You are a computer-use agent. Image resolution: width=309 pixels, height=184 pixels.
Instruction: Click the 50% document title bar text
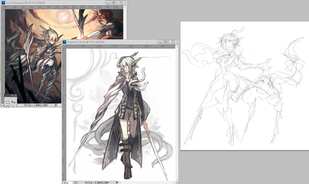tap(86, 42)
